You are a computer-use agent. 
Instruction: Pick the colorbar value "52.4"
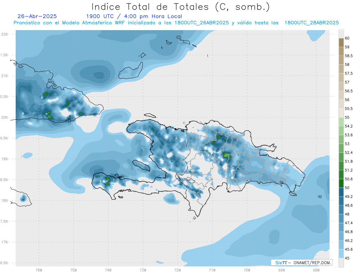348,153
